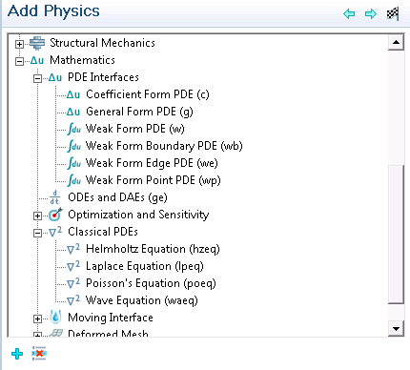Viewport: 410px width, 370px height.
Task: Click the ODEs and DAEs d/dt icon
Action: coord(54,197)
